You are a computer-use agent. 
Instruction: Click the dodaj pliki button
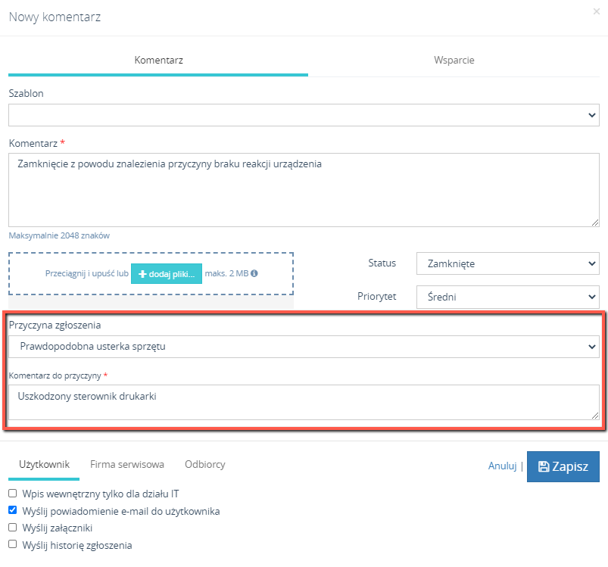tap(167, 273)
